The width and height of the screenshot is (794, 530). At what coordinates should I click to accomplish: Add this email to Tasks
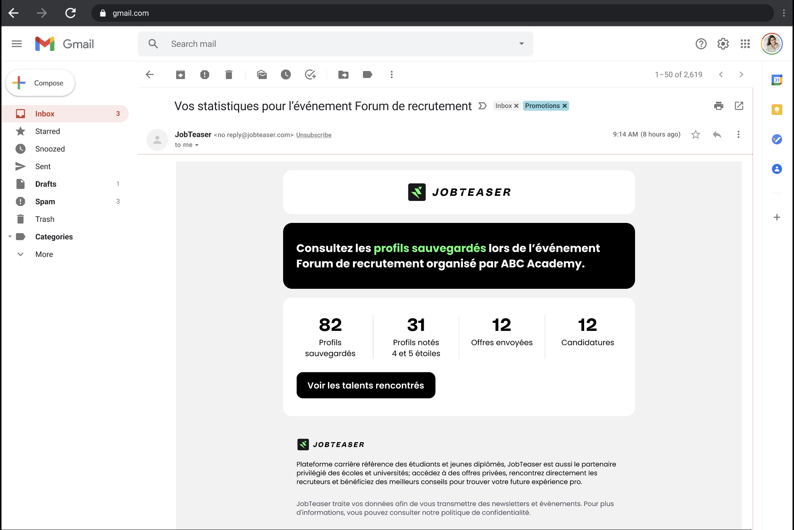(310, 75)
